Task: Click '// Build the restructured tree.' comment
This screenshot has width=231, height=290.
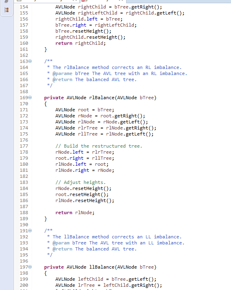Action: click(x=99, y=146)
